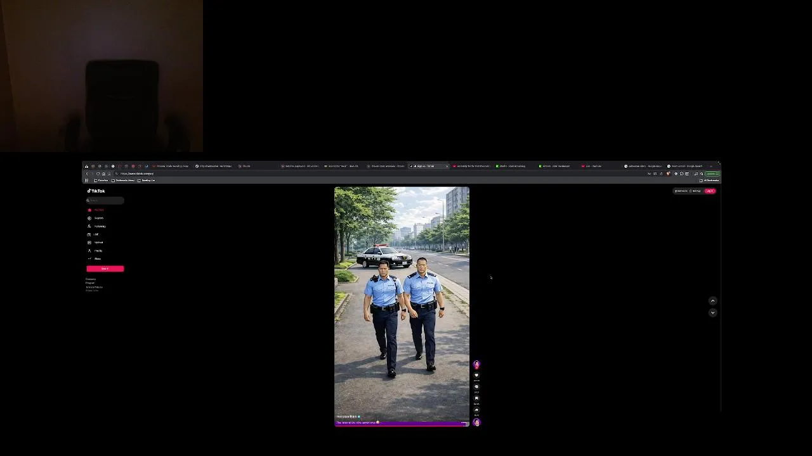
Task: Select the For You home icon in sidebar
Action: tap(89, 210)
